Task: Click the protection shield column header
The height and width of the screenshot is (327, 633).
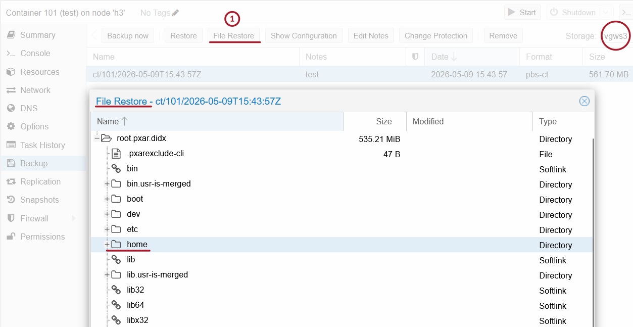Action: pos(415,57)
